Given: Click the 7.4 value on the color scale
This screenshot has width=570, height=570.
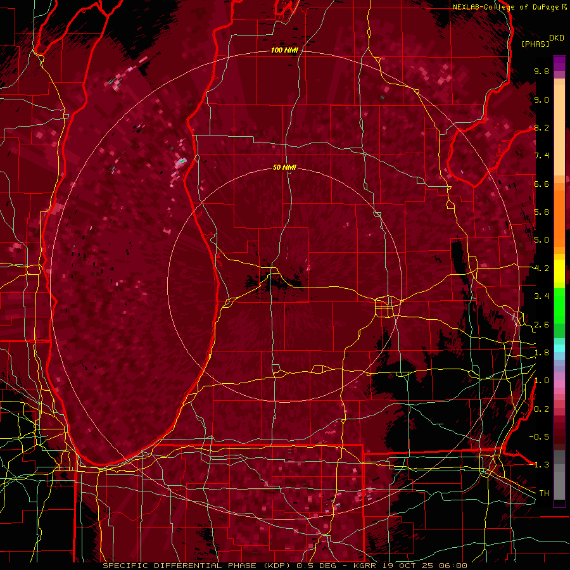Looking at the screenshot, I should (x=541, y=156).
